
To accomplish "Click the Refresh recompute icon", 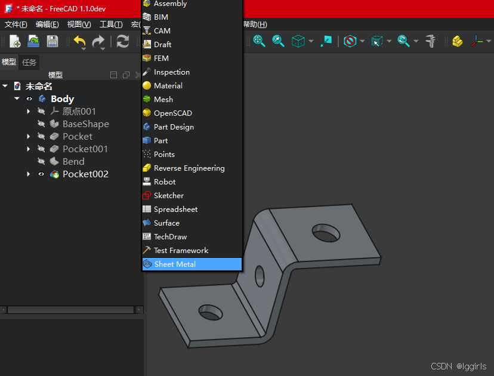I will (122, 41).
